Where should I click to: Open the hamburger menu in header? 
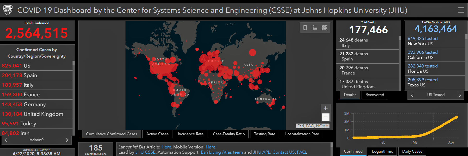(461, 10)
